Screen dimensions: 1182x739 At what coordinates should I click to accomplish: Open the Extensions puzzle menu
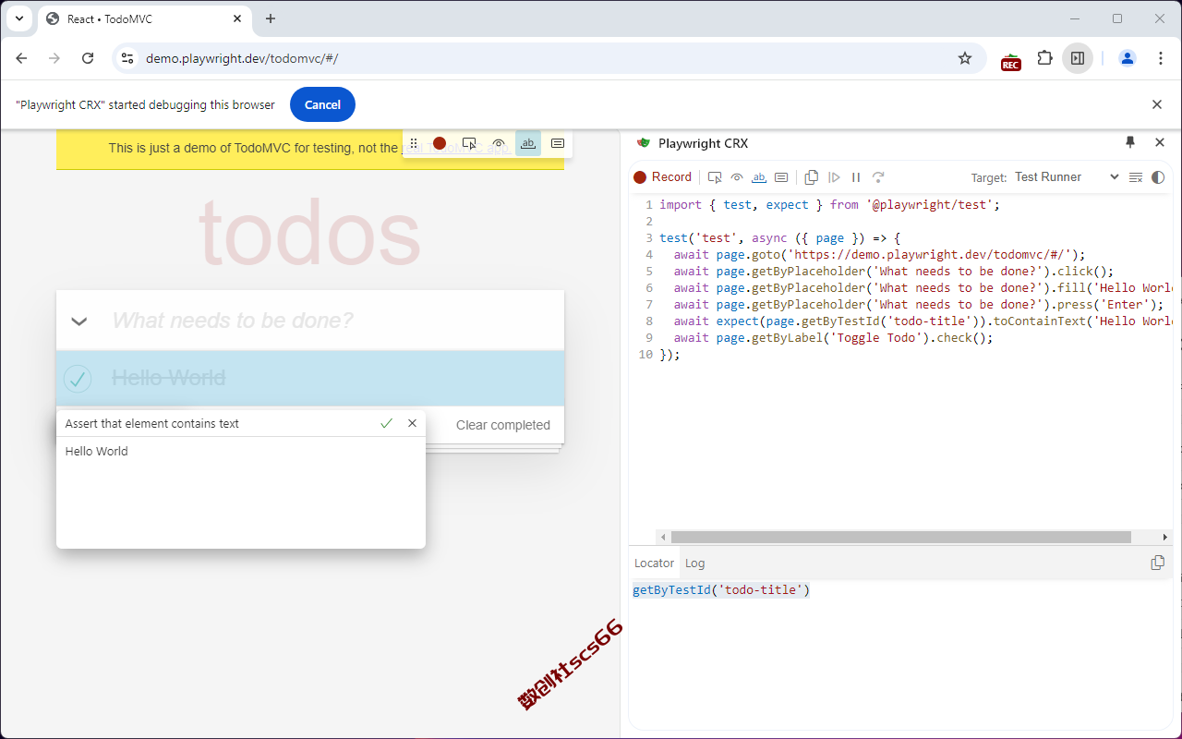[1044, 58]
